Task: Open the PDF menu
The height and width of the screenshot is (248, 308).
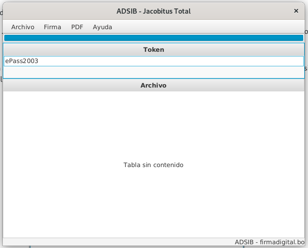Action: click(x=77, y=27)
